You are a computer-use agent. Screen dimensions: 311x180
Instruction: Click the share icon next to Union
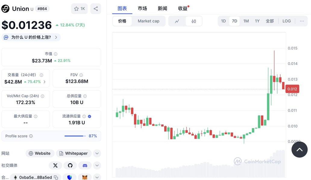coord(96,9)
